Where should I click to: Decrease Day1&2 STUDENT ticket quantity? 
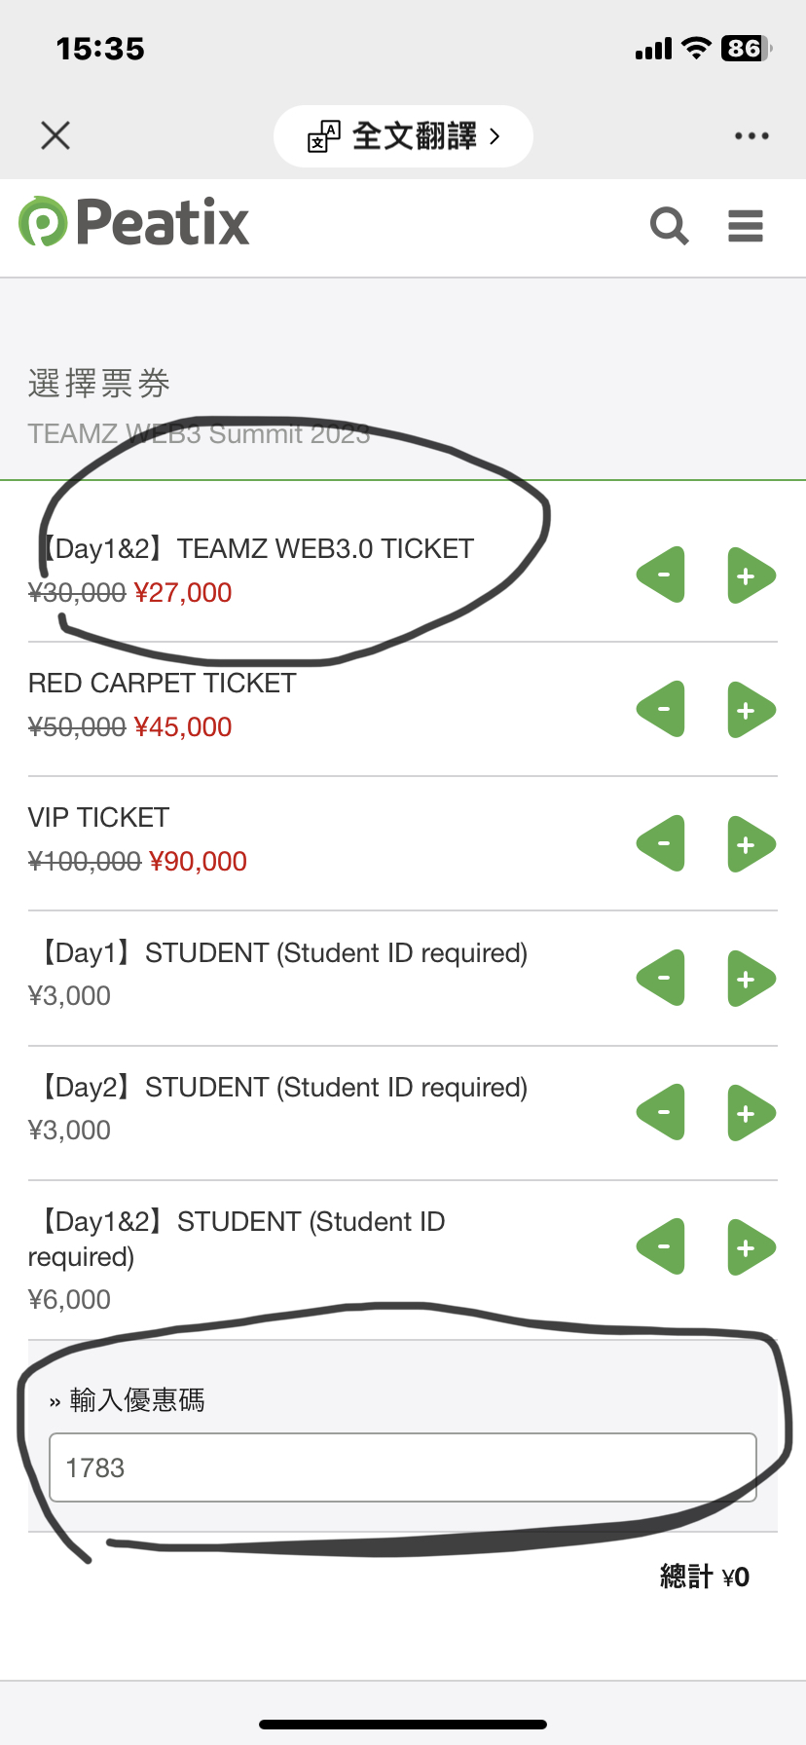661,1247
